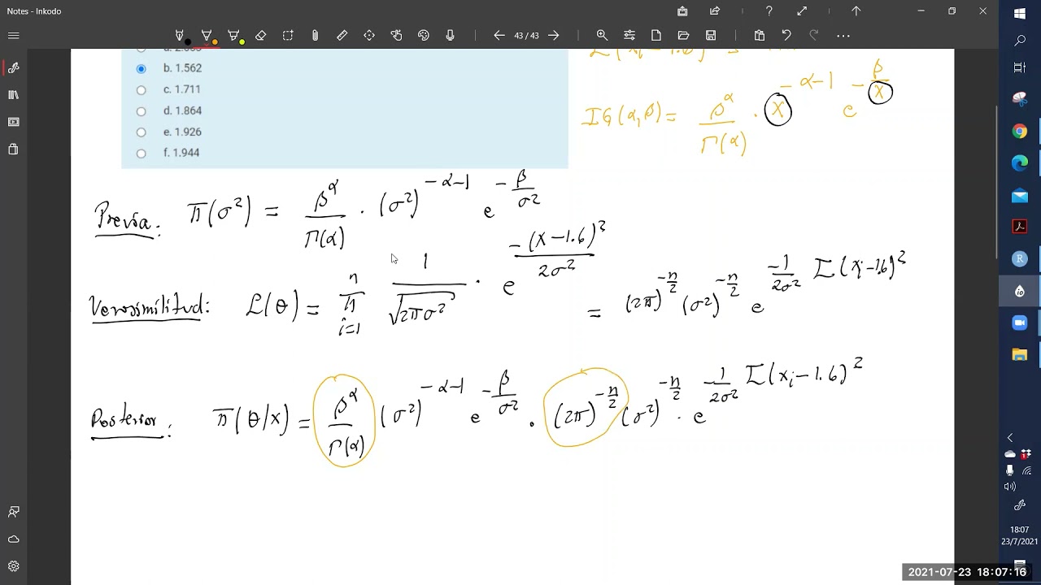The width and height of the screenshot is (1041, 585).
Task: Open Google Chrome from taskbar
Action: [1020, 132]
